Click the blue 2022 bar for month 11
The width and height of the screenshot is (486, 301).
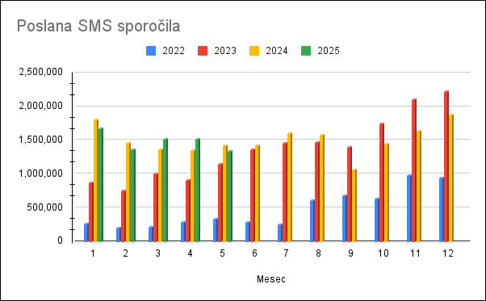[409, 208]
